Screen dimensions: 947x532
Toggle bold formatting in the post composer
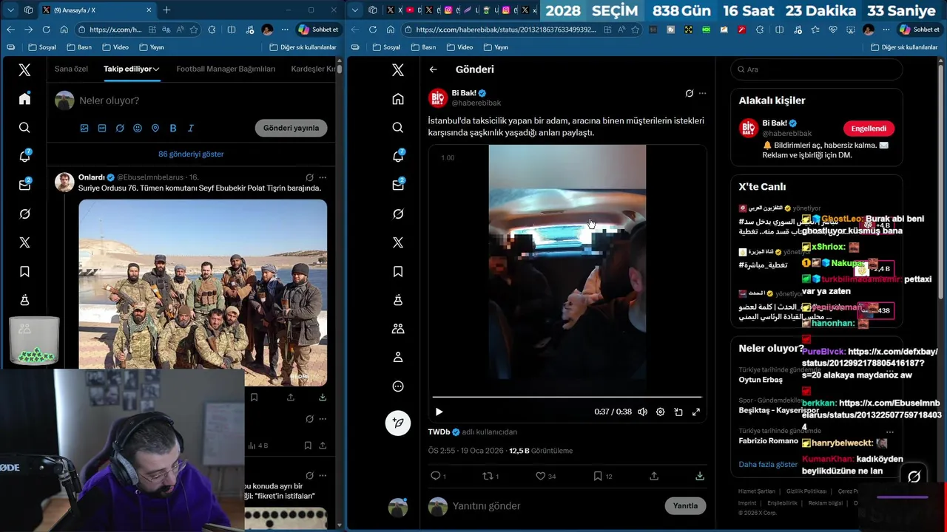173,128
